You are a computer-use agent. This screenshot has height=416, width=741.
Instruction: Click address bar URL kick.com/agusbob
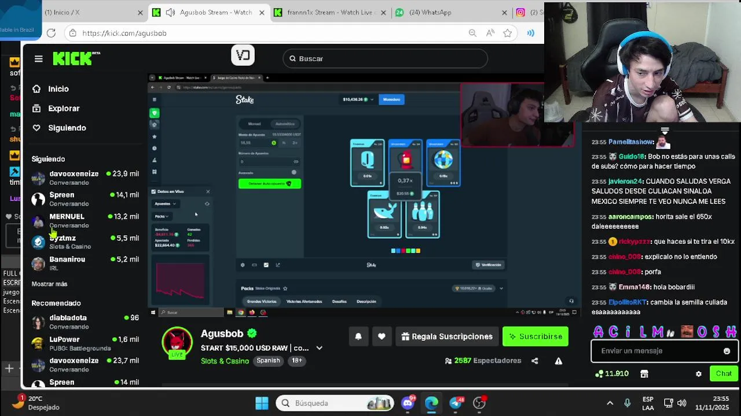point(124,33)
